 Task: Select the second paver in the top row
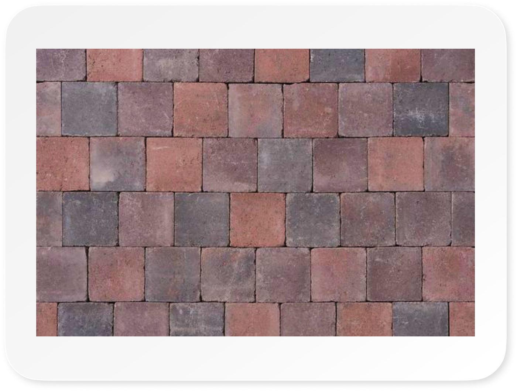point(115,65)
